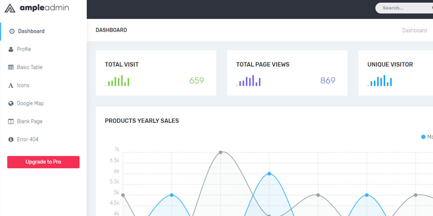Click the 5.5k y-axis label
Image resolution: width=433 pixels, height=216 pixels.
pos(115,182)
